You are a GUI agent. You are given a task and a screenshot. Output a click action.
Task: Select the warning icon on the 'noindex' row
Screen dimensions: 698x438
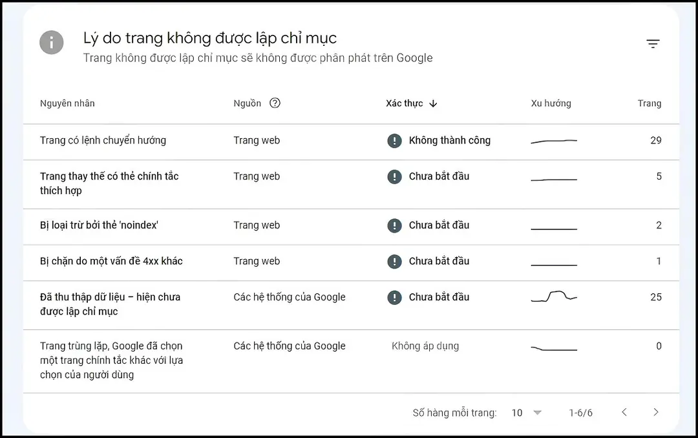(394, 225)
